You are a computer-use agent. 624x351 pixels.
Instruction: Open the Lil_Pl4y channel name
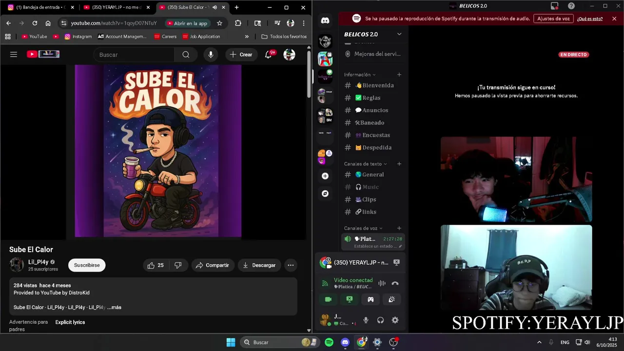coord(38,262)
